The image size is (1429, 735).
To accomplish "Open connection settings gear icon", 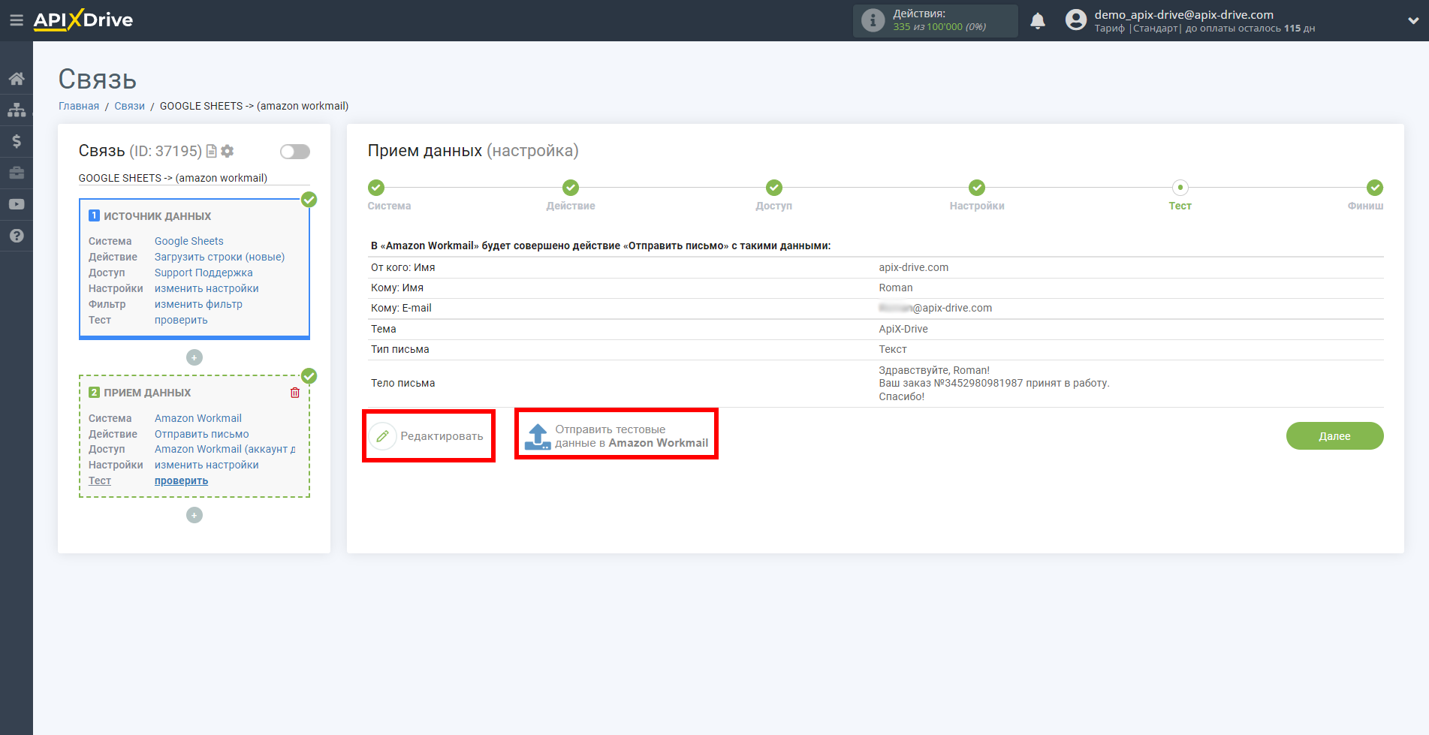I will [228, 151].
